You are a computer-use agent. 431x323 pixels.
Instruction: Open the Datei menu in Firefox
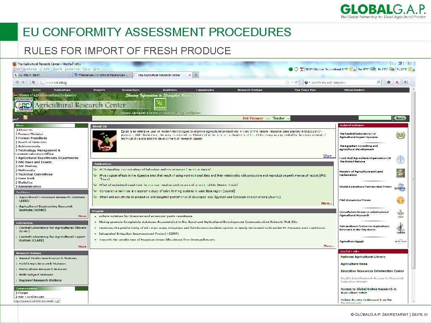pos(17,69)
